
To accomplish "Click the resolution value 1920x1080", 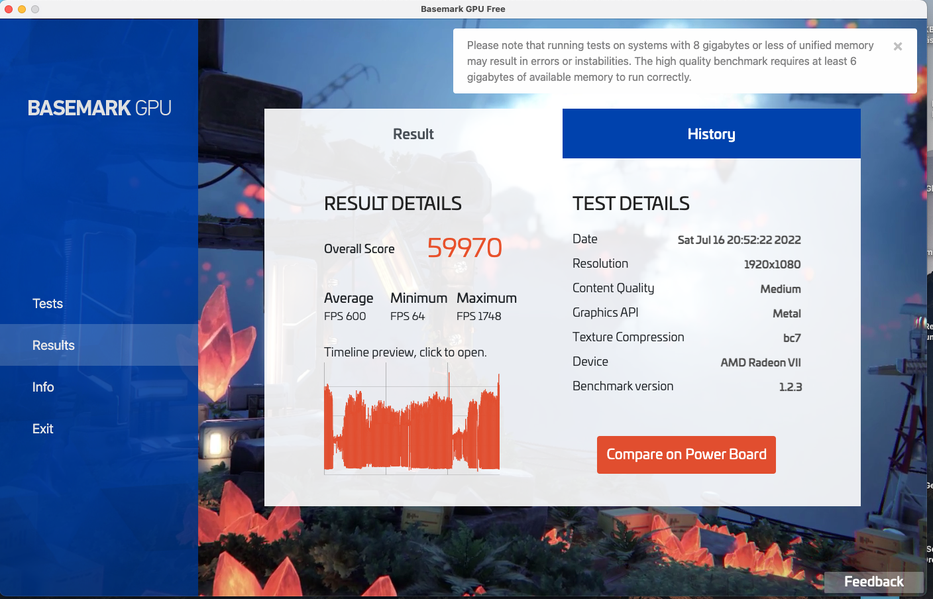I will tap(773, 264).
